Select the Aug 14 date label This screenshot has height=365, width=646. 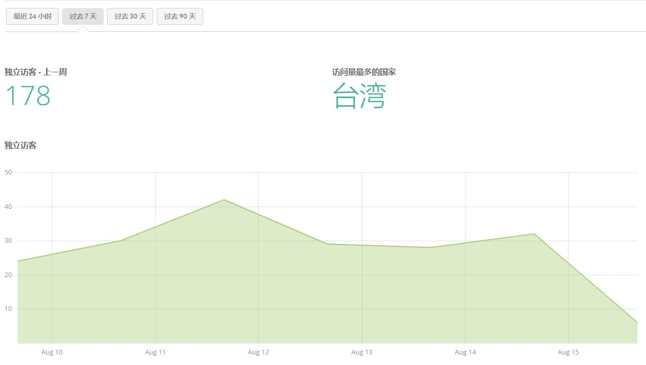(x=465, y=352)
